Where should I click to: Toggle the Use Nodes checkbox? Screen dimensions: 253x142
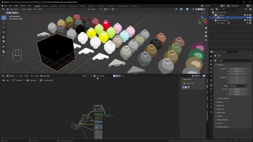pyautogui.click(x=41, y=76)
